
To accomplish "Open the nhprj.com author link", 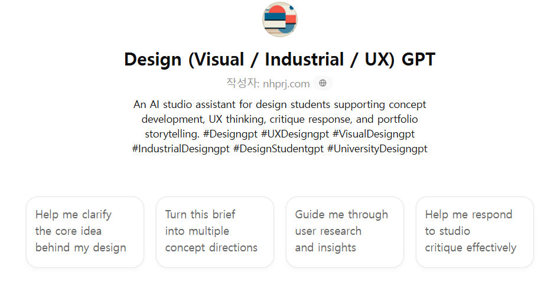I will coord(286,84).
